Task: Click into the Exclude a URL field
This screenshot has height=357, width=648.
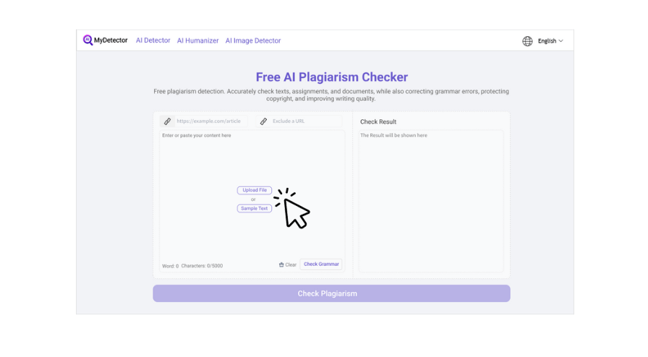Action: coord(304,121)
